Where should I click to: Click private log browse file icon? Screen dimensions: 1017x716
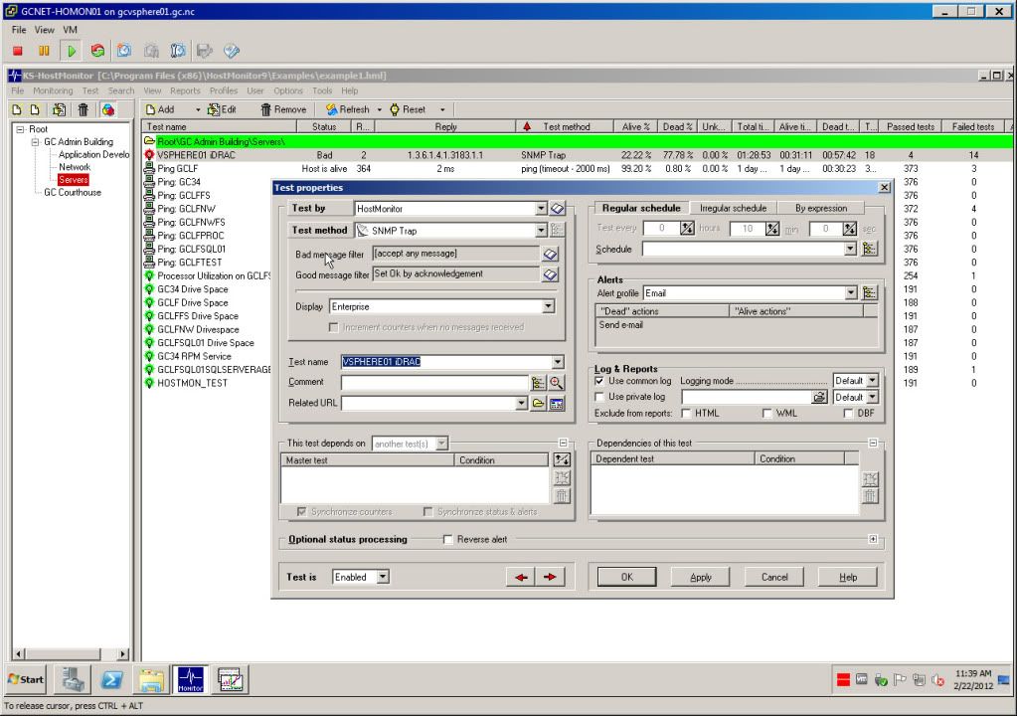[x=819, y=397]
